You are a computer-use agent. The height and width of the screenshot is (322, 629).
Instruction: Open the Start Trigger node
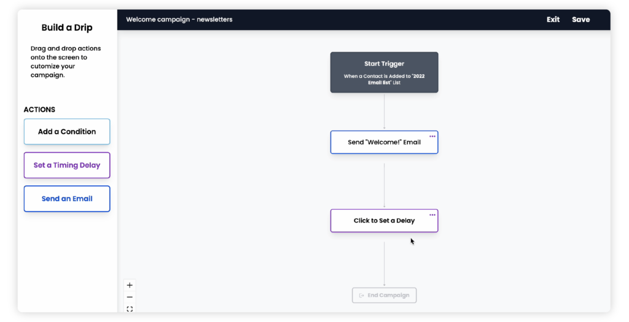(x=384, y=64)
